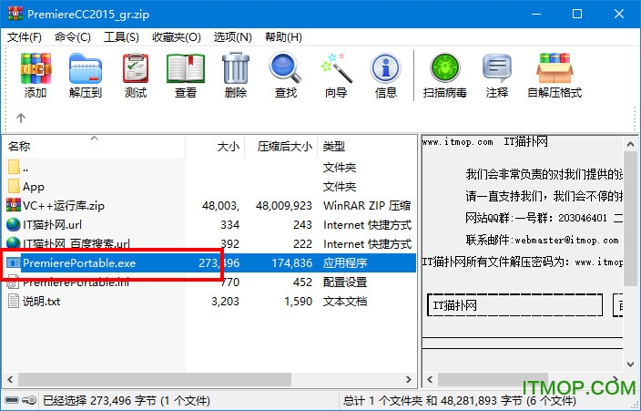Click the App folder icon

pyautogui.click(x=14, y=186)
